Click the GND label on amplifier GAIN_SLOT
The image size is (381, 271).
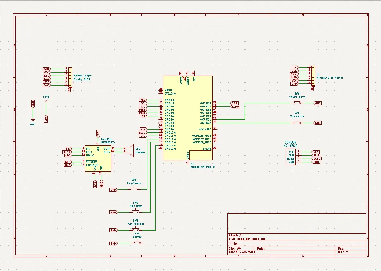pyautogui.click(x=67, y=165)
